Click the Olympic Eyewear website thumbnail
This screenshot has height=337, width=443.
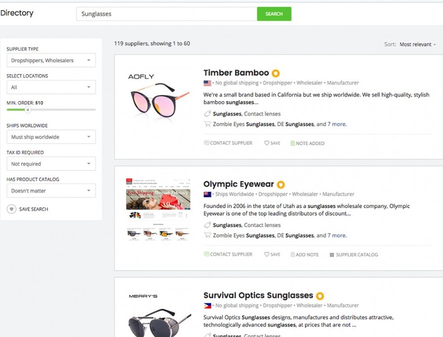click(x=158, y=210)
